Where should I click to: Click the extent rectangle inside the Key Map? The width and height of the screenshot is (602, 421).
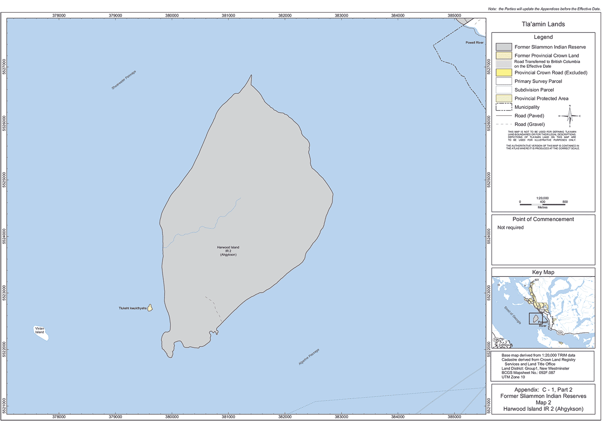coord(536,319)
